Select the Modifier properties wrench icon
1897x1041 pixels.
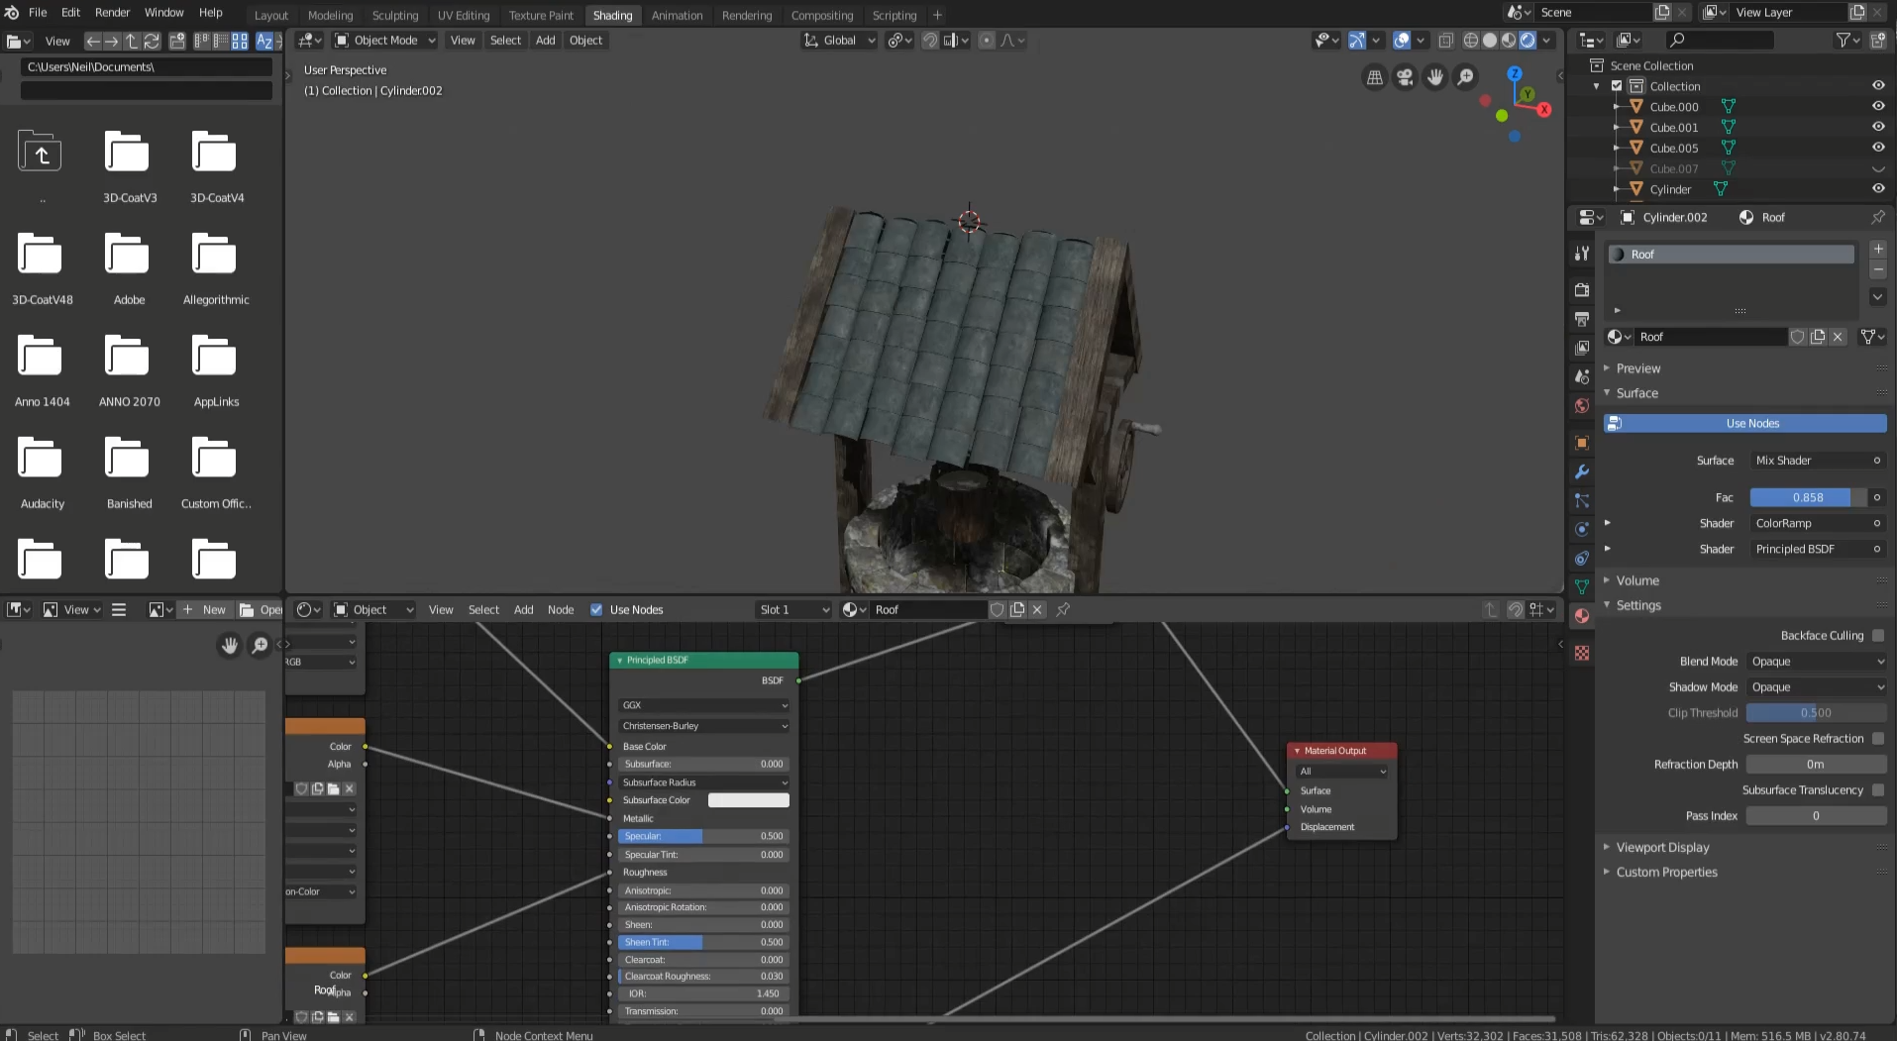1581,472
